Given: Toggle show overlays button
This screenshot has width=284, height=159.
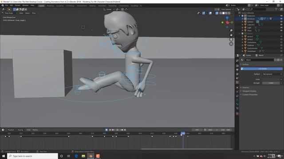Looking at the screenshot, I should 210,13.
